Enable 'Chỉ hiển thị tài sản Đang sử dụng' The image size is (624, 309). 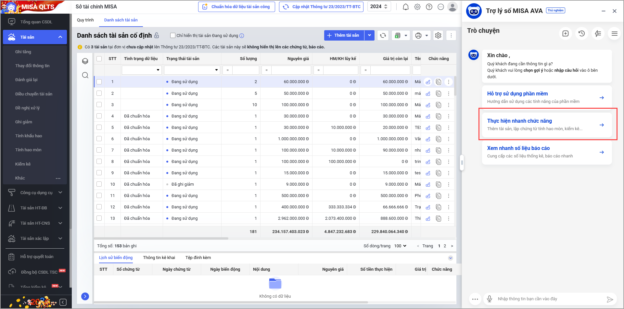173,36
